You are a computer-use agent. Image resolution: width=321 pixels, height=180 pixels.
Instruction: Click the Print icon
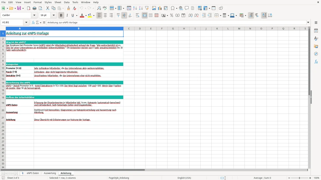pyautogui.click(x=35, y=8)
